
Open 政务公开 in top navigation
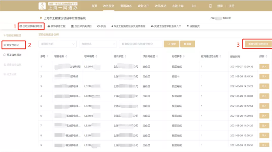tap(143, 6)
